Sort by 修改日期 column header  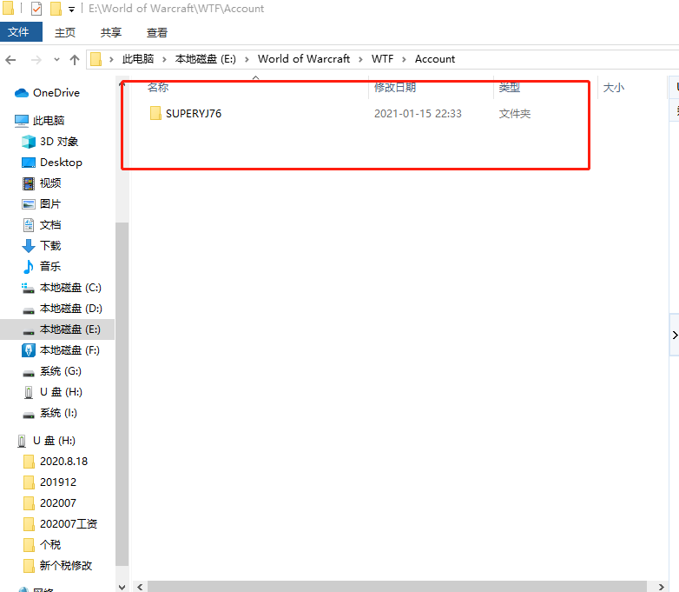[x=395, y=87]
